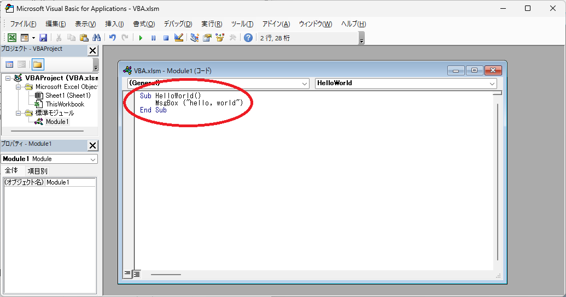Open the Module1 Module object dropdown
Screen dimensions: 566x297
93,159
